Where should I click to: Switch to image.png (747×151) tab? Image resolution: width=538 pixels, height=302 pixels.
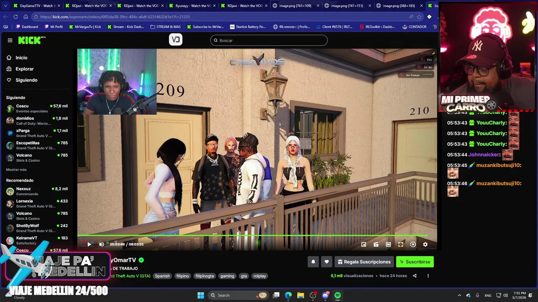(347, 6)
